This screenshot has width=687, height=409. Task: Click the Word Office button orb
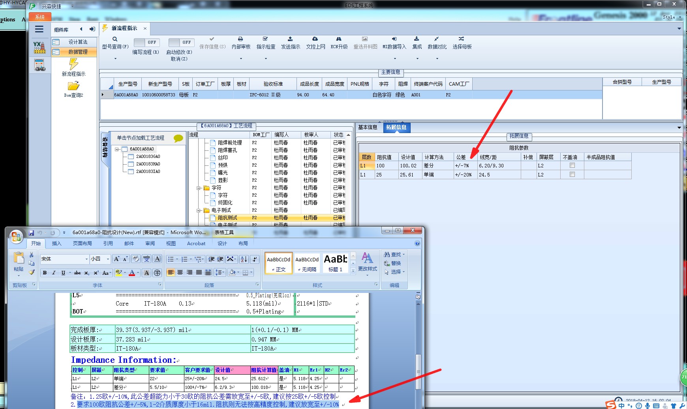point(17,236)
